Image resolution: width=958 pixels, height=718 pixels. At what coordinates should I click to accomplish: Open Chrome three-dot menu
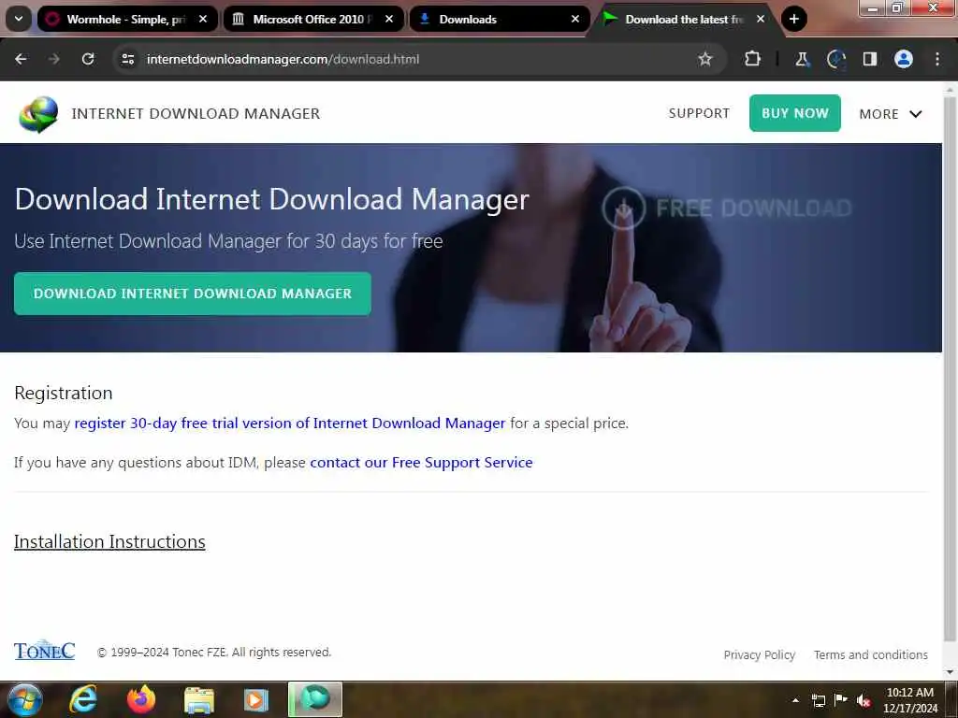click(937, 59)
